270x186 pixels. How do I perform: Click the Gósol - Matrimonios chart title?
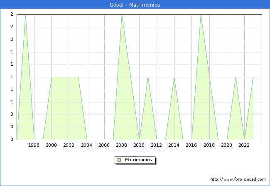point(135,5)
